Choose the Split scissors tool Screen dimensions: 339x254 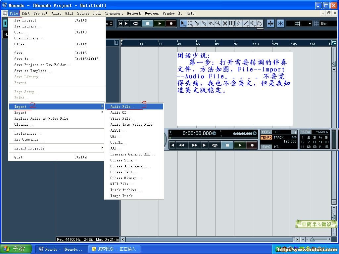pos(197,23)
